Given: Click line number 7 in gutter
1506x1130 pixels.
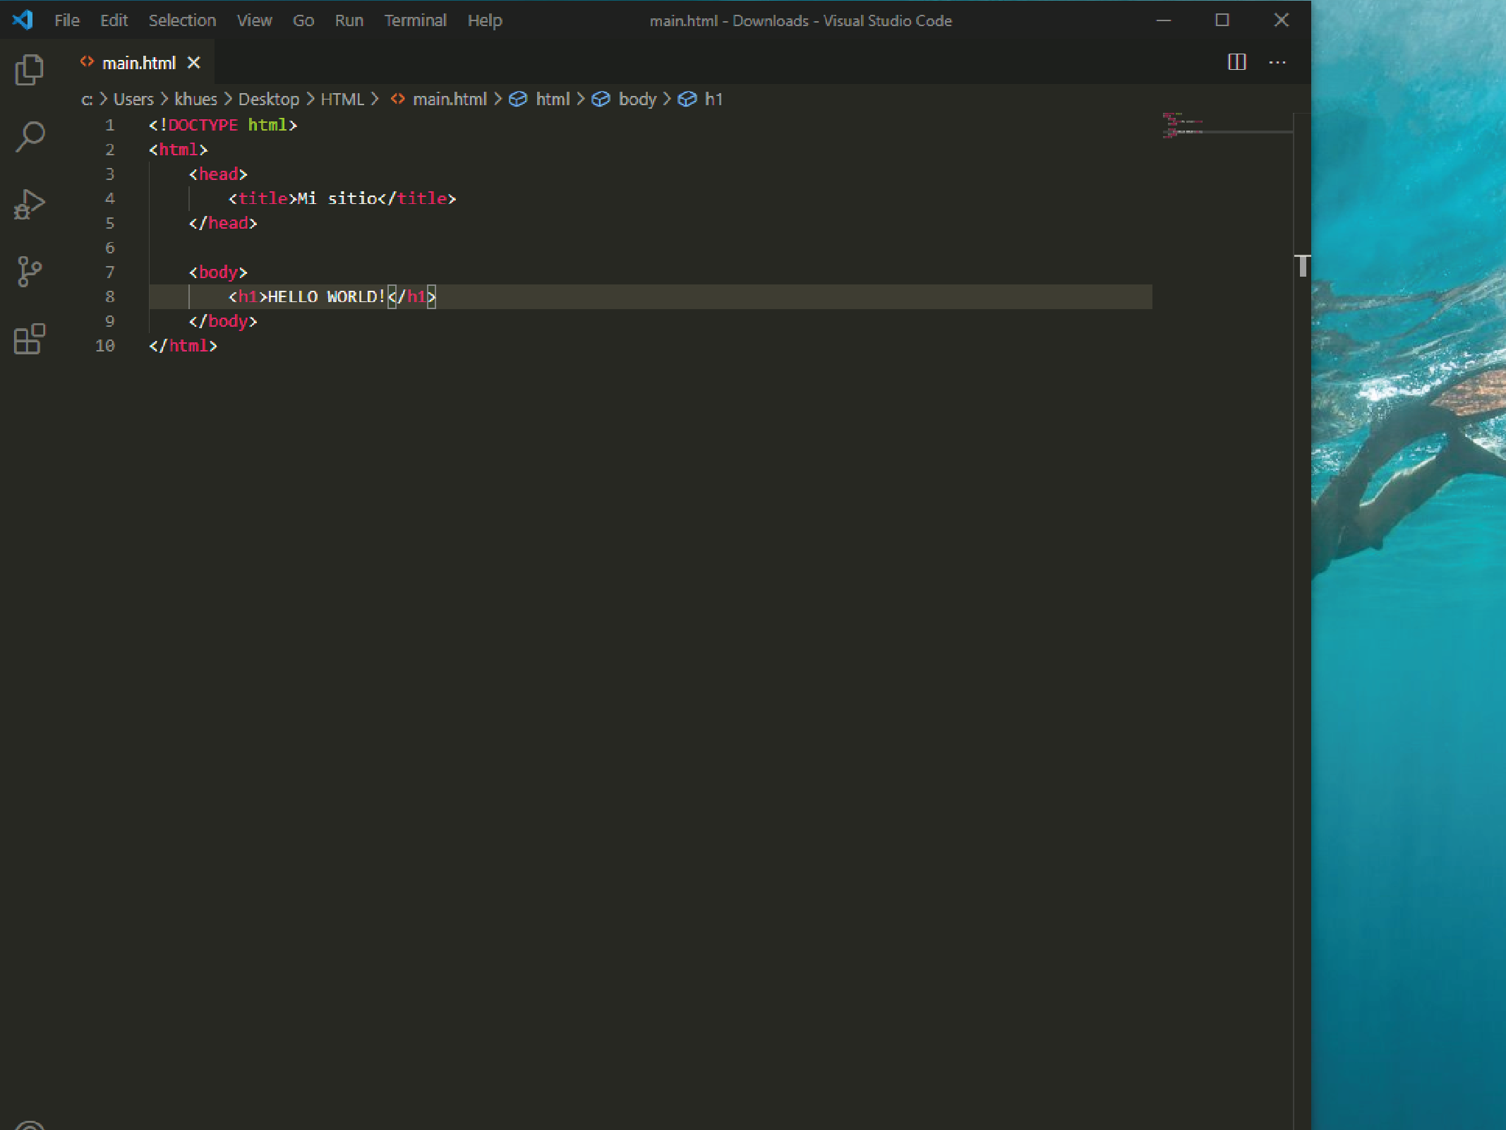Looking at the screenshot, I should pos(109,272).
